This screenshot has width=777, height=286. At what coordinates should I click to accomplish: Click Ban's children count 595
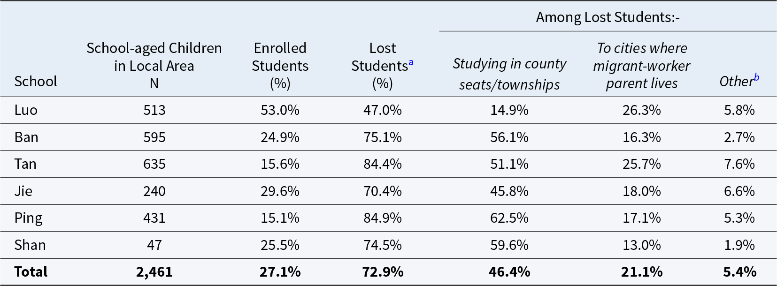click(154, 137)
